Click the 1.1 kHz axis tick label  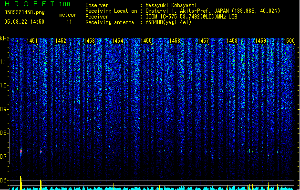4,62
